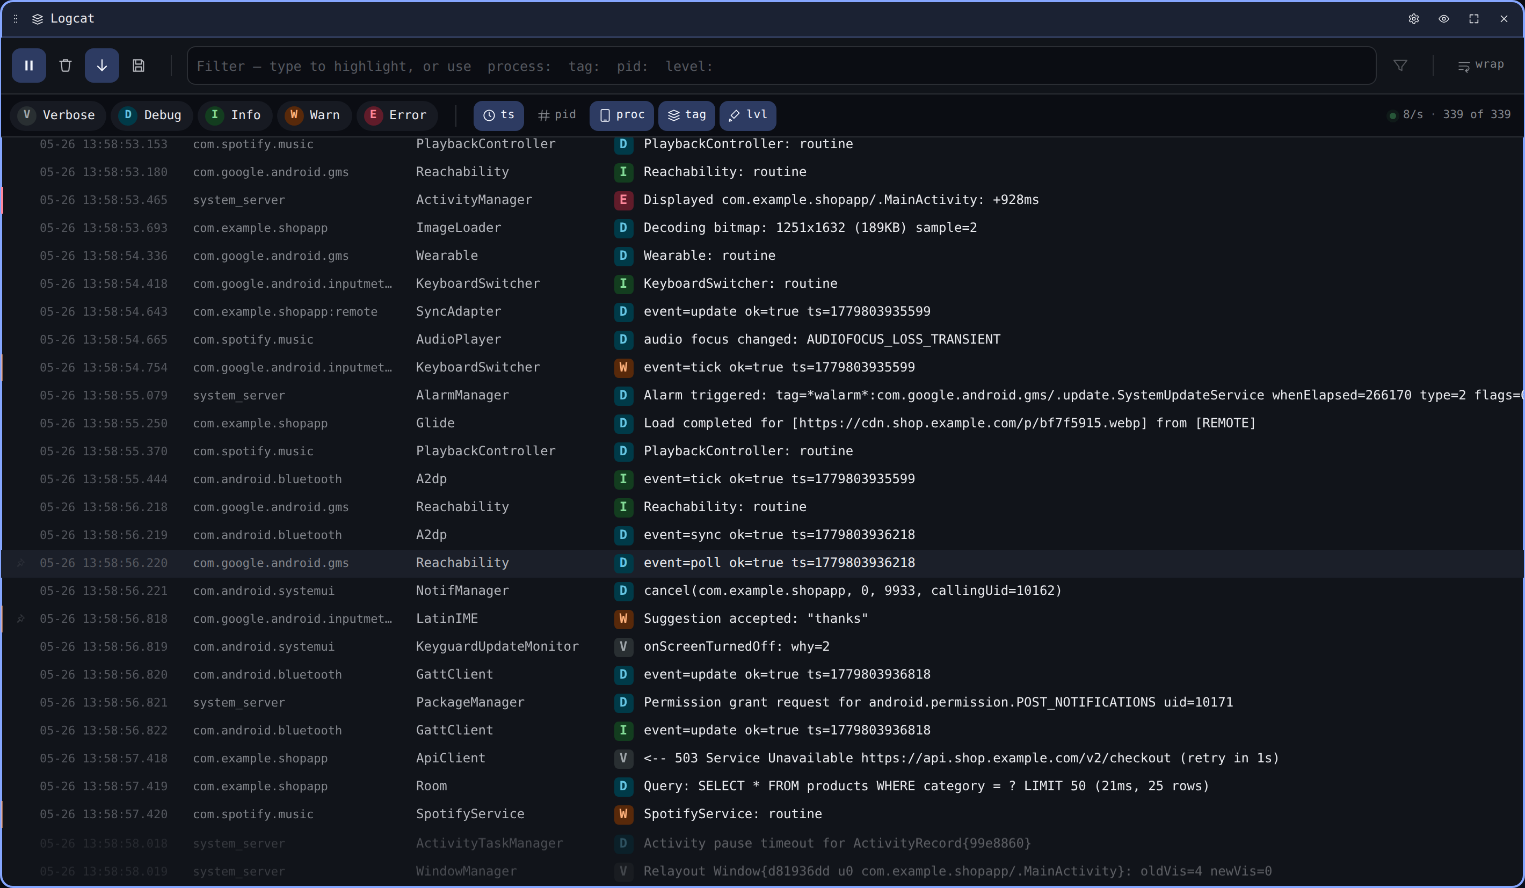Click W badge on SpotifyService row
Screen dimensions: 1525x888
point(623,814)
